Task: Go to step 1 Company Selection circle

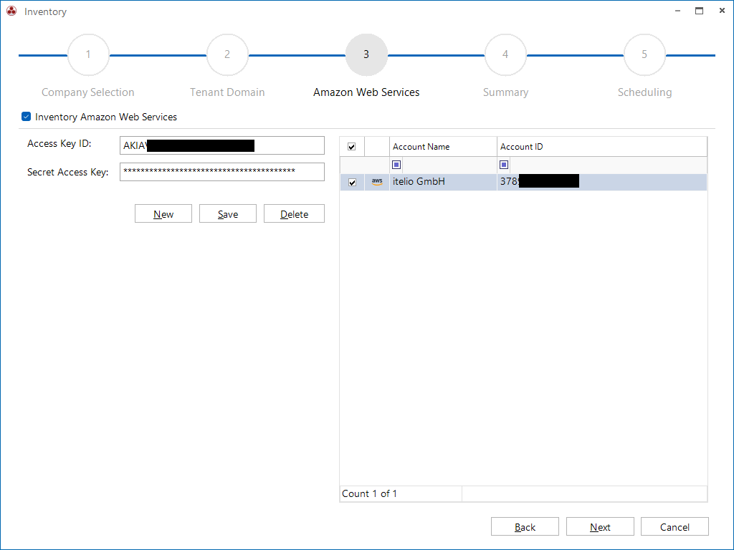Action: tap(88, 54)
